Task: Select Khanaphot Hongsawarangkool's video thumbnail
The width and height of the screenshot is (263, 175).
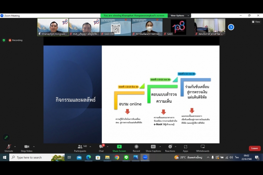Action: click(53, 27)
